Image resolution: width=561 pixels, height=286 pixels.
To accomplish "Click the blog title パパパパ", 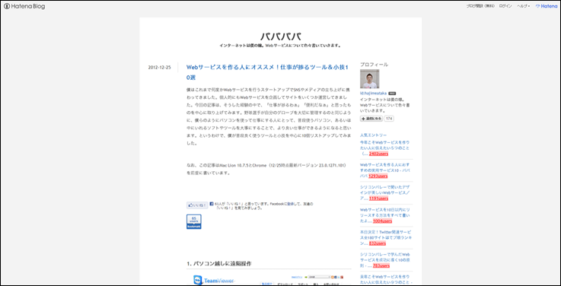I will point(280,36).
